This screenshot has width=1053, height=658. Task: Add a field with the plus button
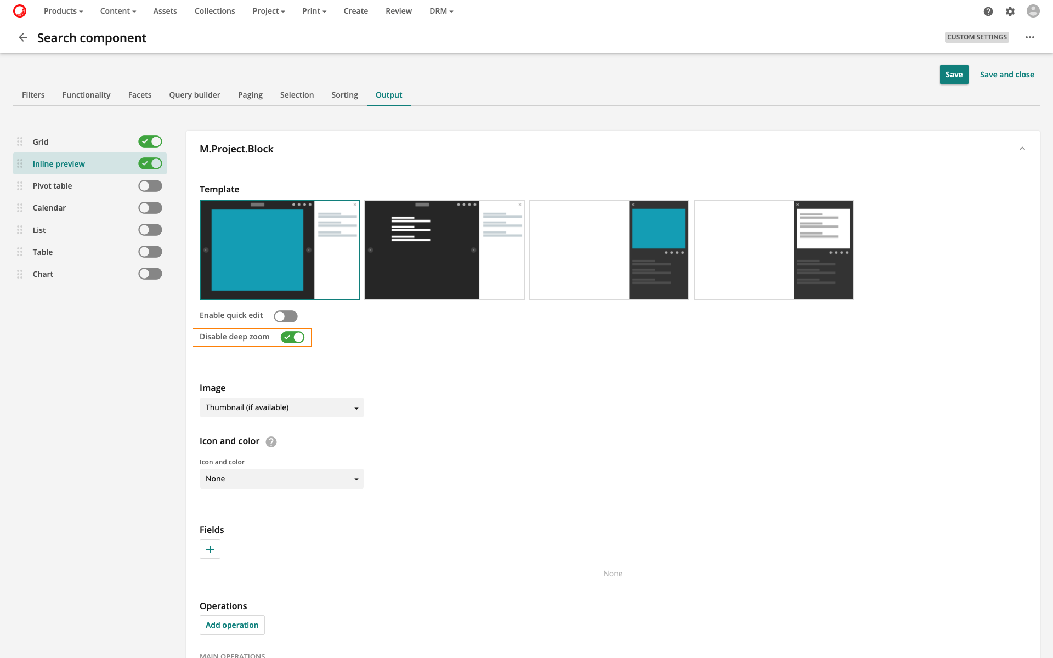tap(210, 549)
